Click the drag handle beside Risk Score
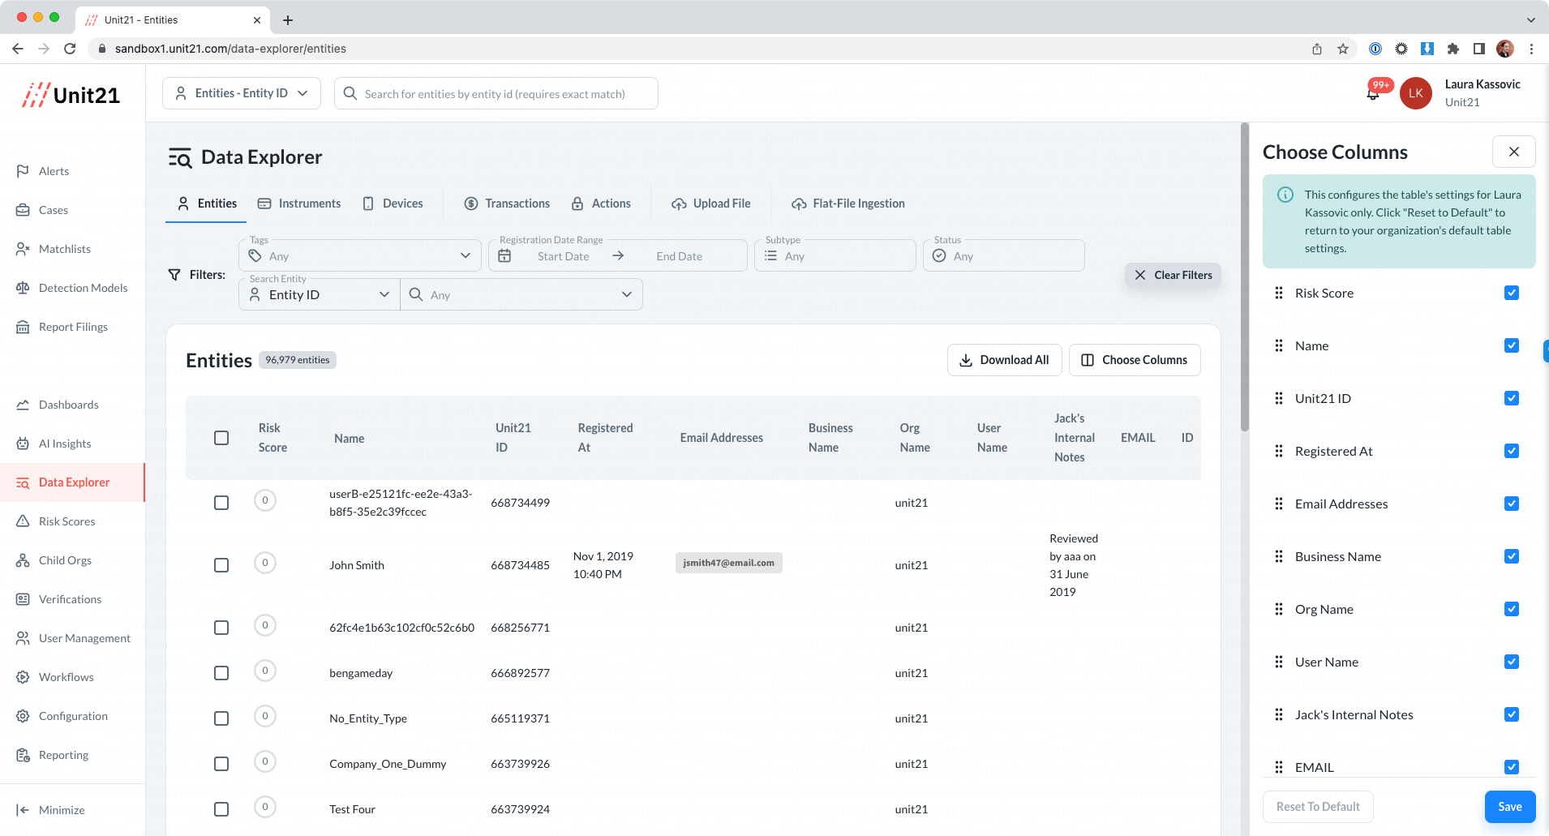 [1279, 293]
